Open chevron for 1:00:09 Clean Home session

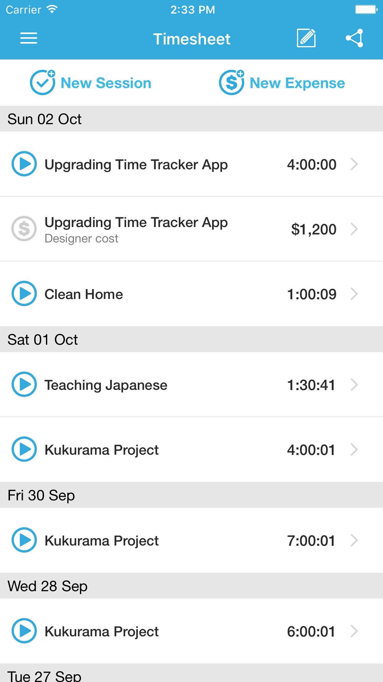(x=354, y=294)
